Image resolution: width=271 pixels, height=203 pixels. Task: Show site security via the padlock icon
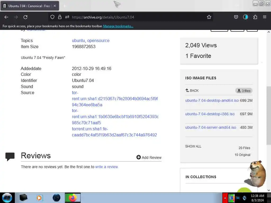60,17
